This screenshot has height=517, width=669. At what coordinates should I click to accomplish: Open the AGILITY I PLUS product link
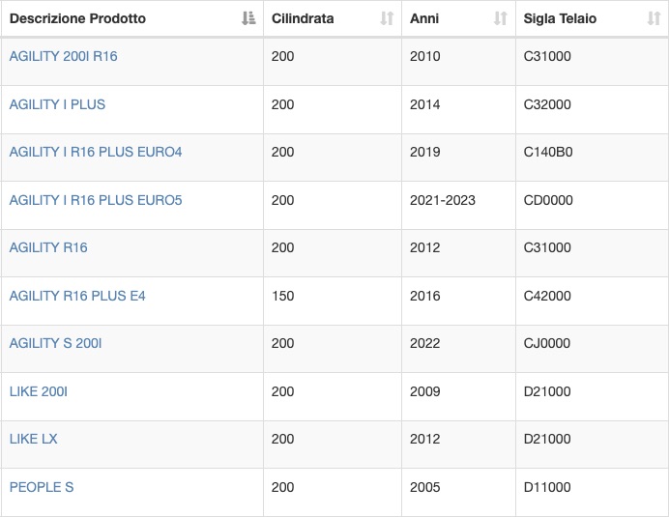point(57,104)
